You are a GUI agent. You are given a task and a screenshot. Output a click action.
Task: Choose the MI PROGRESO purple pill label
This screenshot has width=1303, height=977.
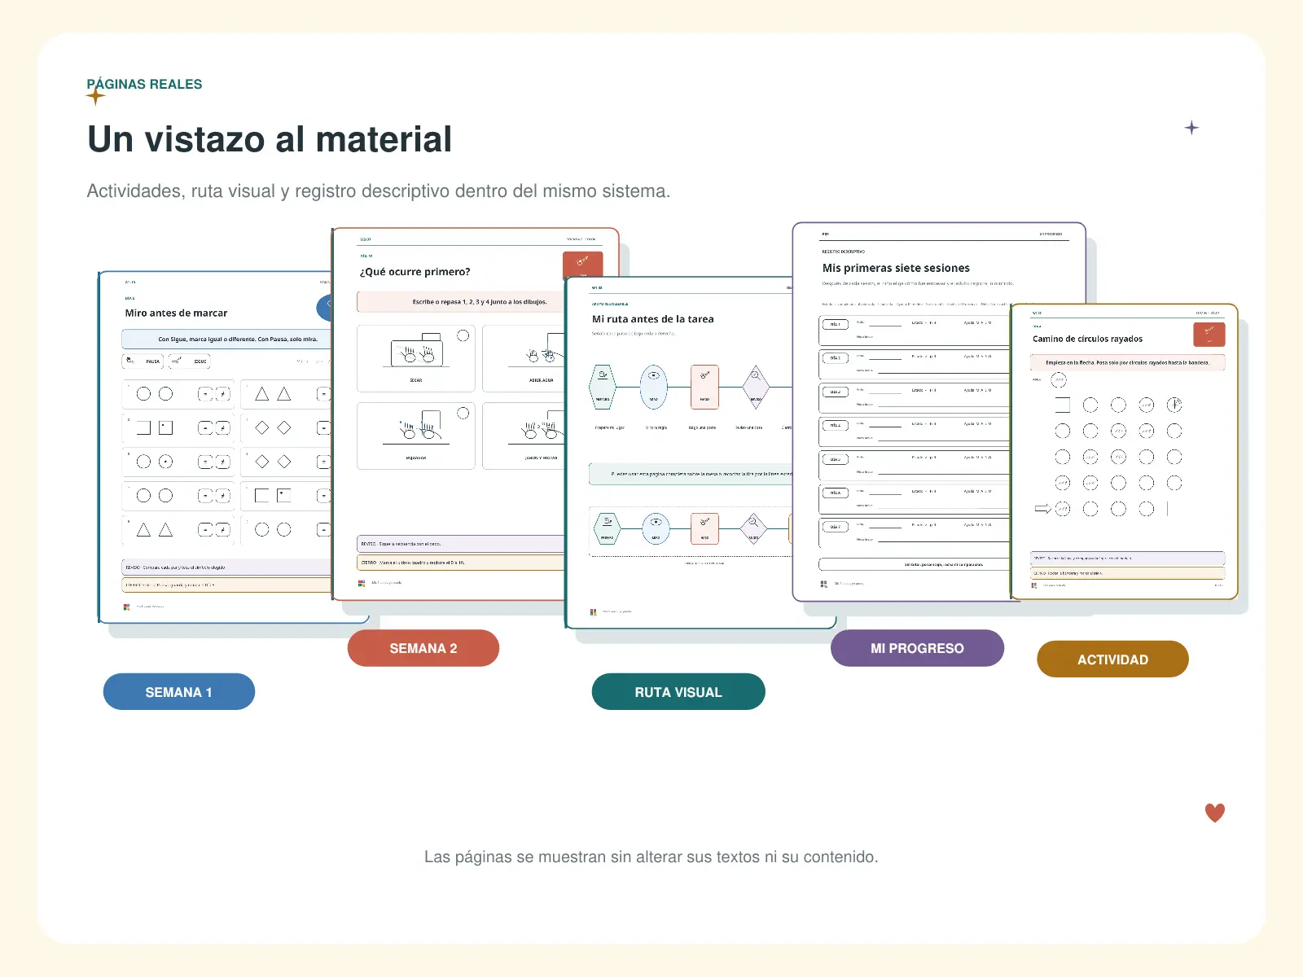[x=917, y=648]
